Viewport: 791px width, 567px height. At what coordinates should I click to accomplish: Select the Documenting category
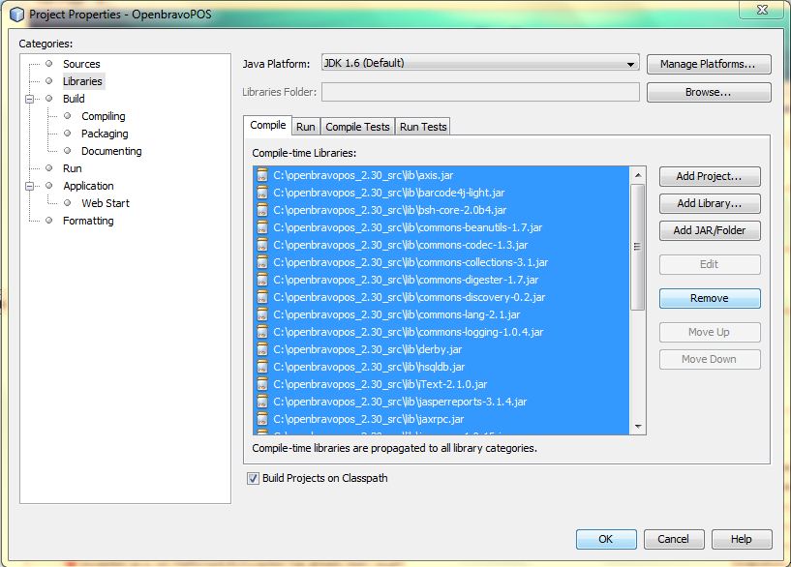111,151
